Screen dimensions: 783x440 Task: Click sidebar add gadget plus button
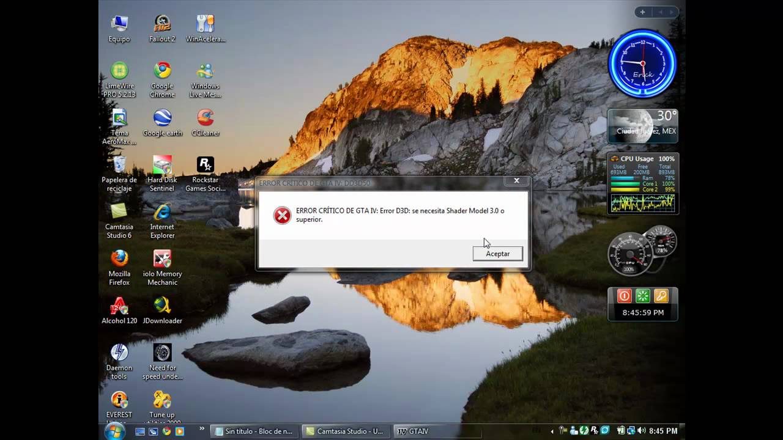[x=642, y=12]
